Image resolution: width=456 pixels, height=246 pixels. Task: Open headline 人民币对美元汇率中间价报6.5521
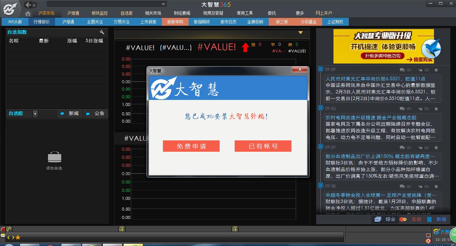coord(376,79)
